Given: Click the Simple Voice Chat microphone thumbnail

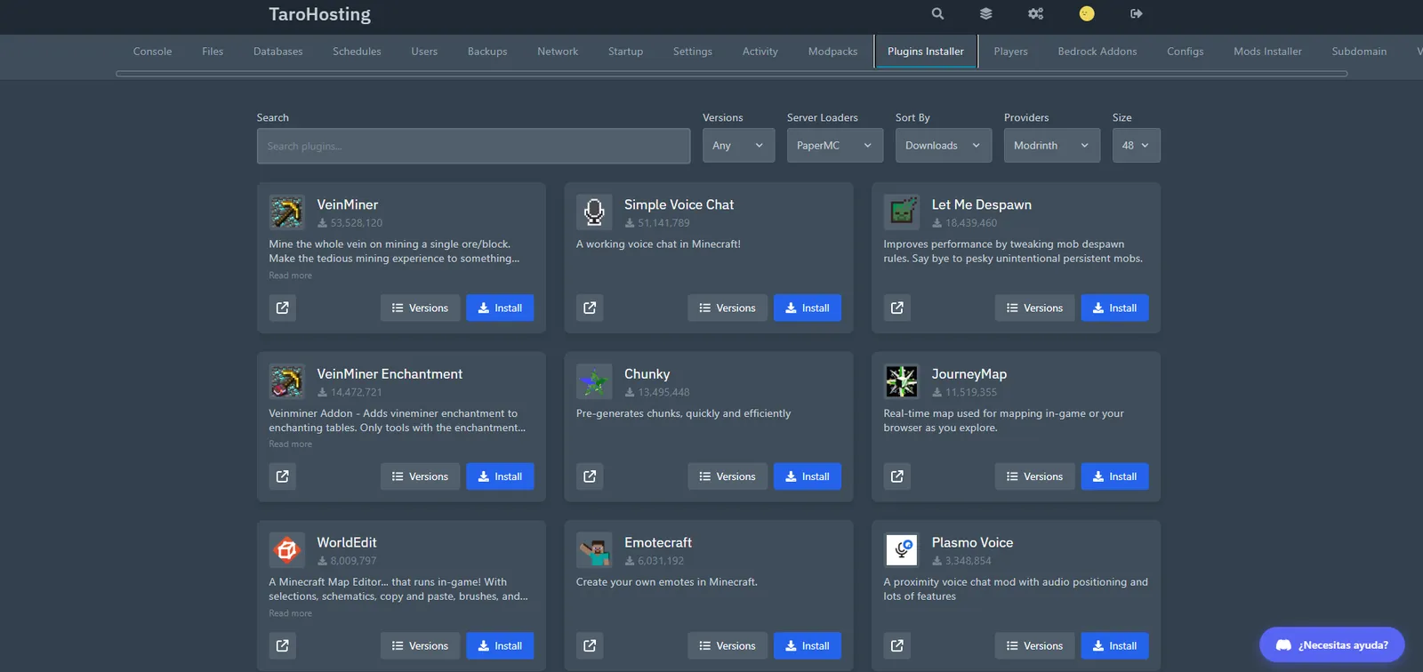Looking at the screenshot, I should 594,212.
